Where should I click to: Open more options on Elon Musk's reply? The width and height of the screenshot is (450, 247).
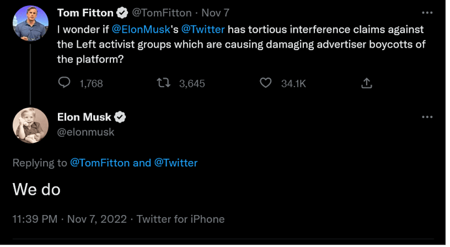(x=427, y=117)
